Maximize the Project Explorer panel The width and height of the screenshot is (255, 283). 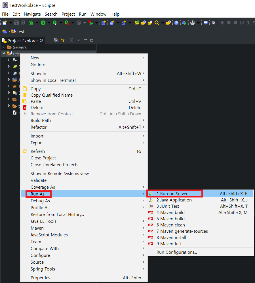[92, 40]
